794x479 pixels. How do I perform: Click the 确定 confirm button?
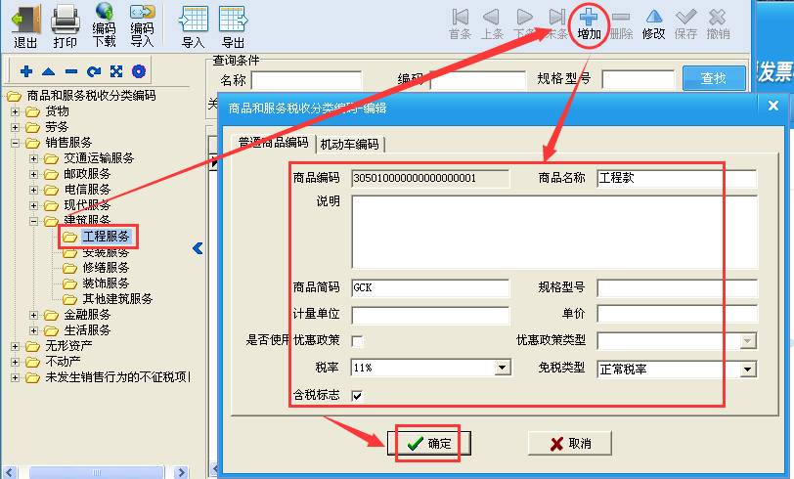click(429, 444)
